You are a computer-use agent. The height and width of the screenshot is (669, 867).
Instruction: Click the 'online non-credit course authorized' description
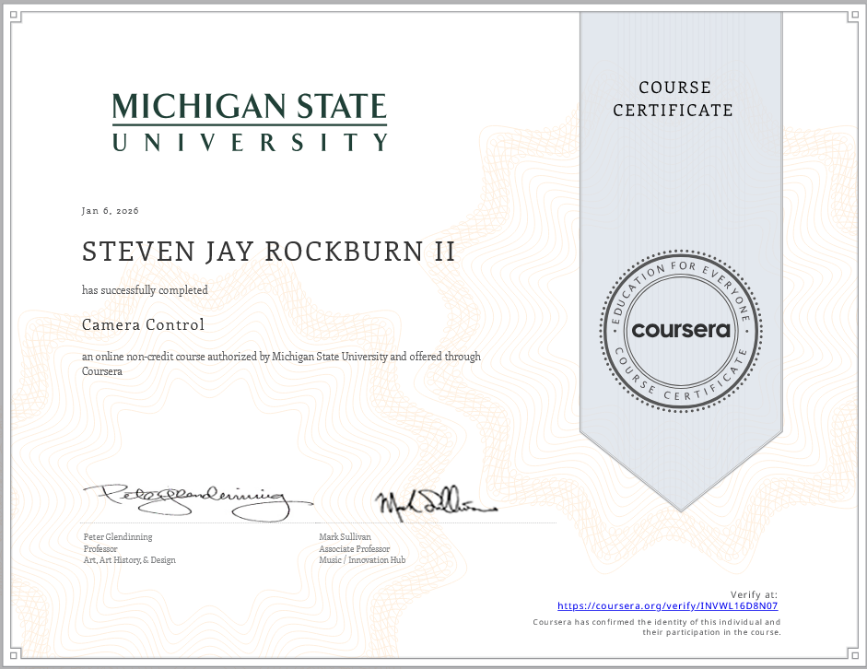(281, 364)
